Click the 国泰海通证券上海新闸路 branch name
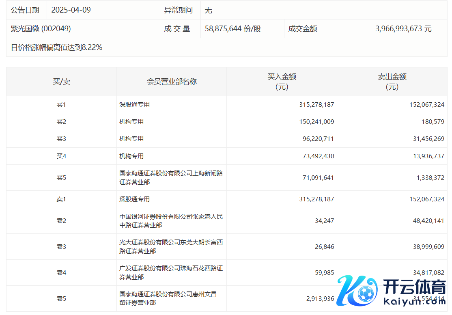The height and width of the screenshot is (315, 452). (171, 178)
